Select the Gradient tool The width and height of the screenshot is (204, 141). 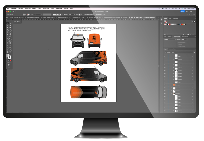click(x=10, y=43)
